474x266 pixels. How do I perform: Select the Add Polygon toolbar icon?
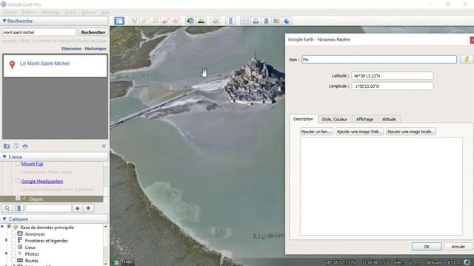click(x=144, y=21)
